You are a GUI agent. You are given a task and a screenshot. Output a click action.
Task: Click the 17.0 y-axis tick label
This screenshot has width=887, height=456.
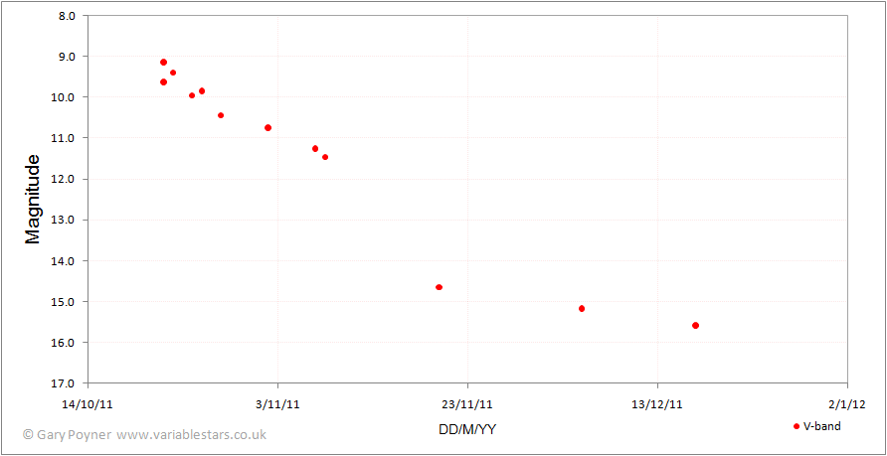64,383
